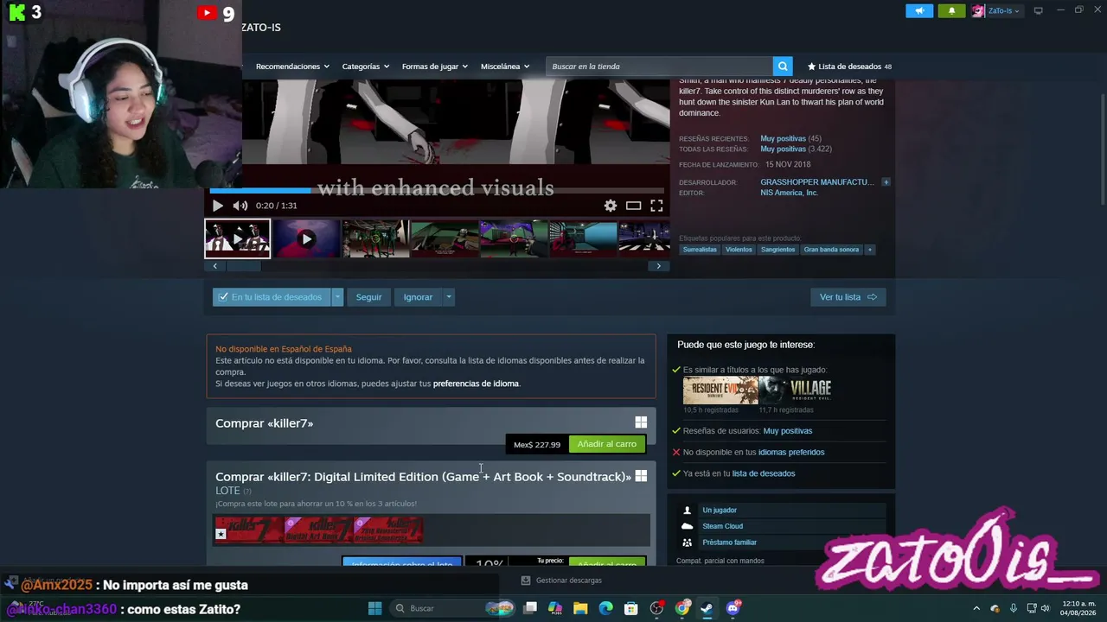Open Steam announcements megaphone button
Viewport: 1107px width, 622px height.
(x=919, y=10)
